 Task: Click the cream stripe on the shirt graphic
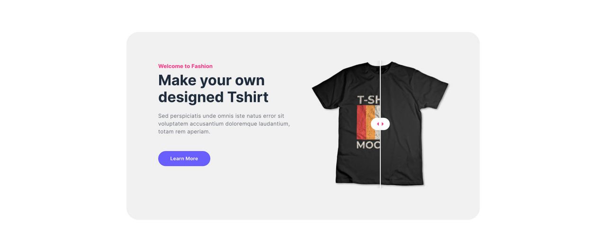click(x=377, y=113)
